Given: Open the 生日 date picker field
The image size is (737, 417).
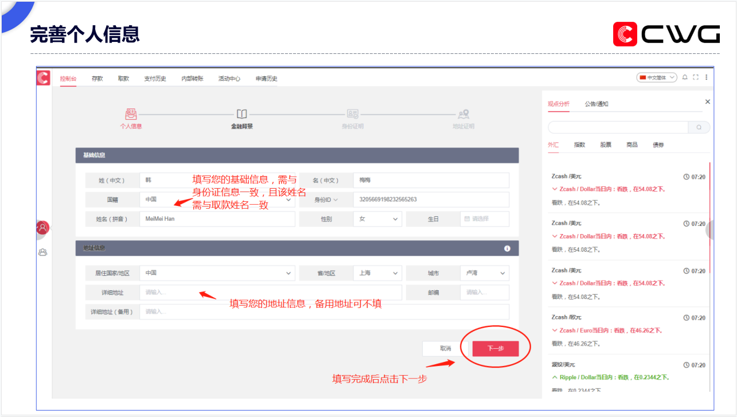Looking at the screenshot, I should (484, 219).
